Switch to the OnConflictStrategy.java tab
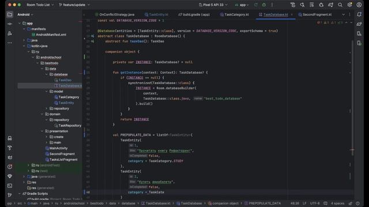 (115, 14)
